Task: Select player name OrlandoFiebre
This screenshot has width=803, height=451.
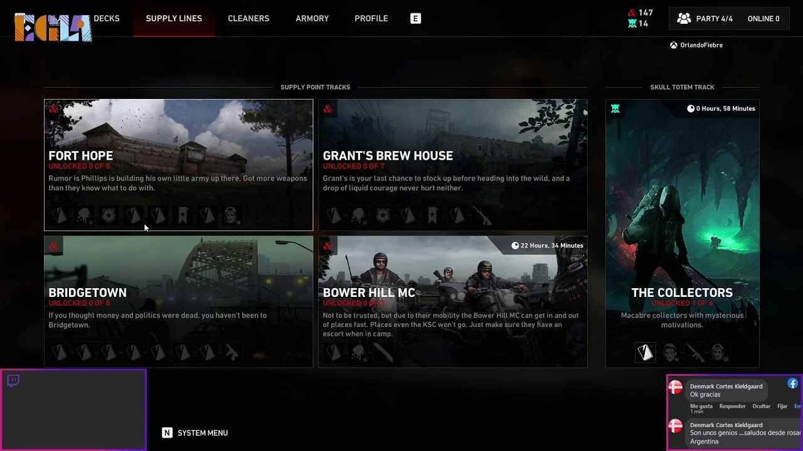Action: [701, 45]
